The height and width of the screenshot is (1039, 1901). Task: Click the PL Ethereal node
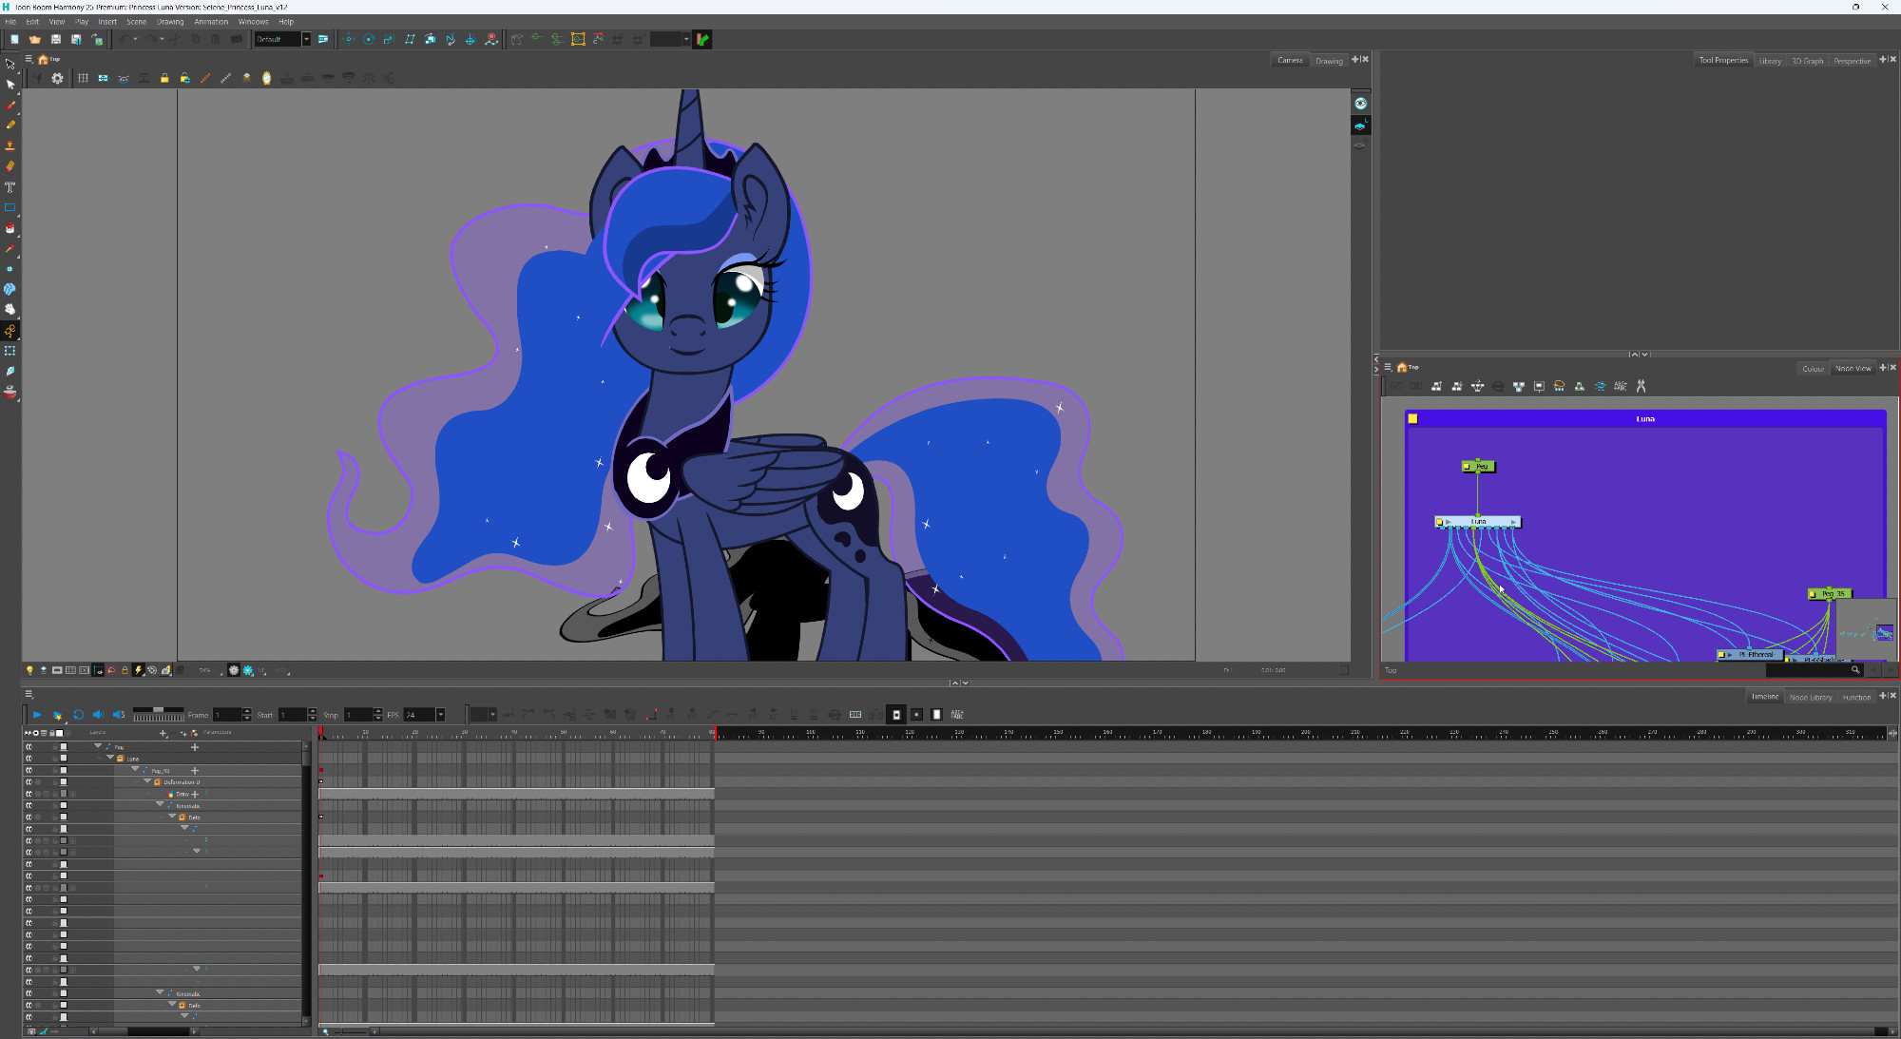(x=1749, y=654)
